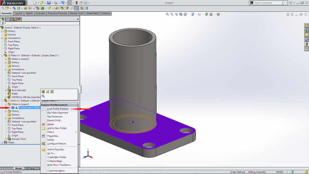
Task: Click the Print icon in the top toolbar
Action: (x=56, y=3)
